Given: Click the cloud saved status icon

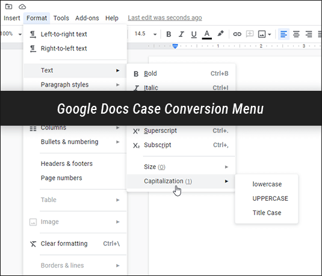Looking at the screenshot, I should click(x=22, y=7).
